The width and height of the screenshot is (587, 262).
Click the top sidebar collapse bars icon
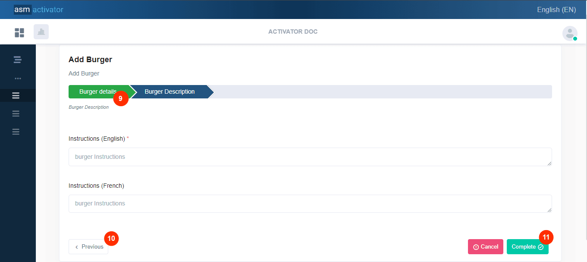click(17, 60)
